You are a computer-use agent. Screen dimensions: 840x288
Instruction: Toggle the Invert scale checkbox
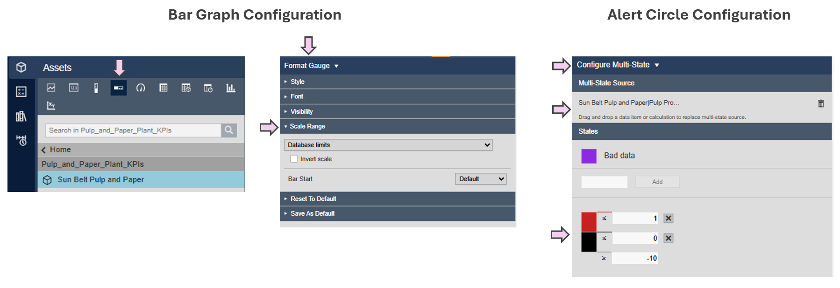pyautogui.click(x=294, y=159)
